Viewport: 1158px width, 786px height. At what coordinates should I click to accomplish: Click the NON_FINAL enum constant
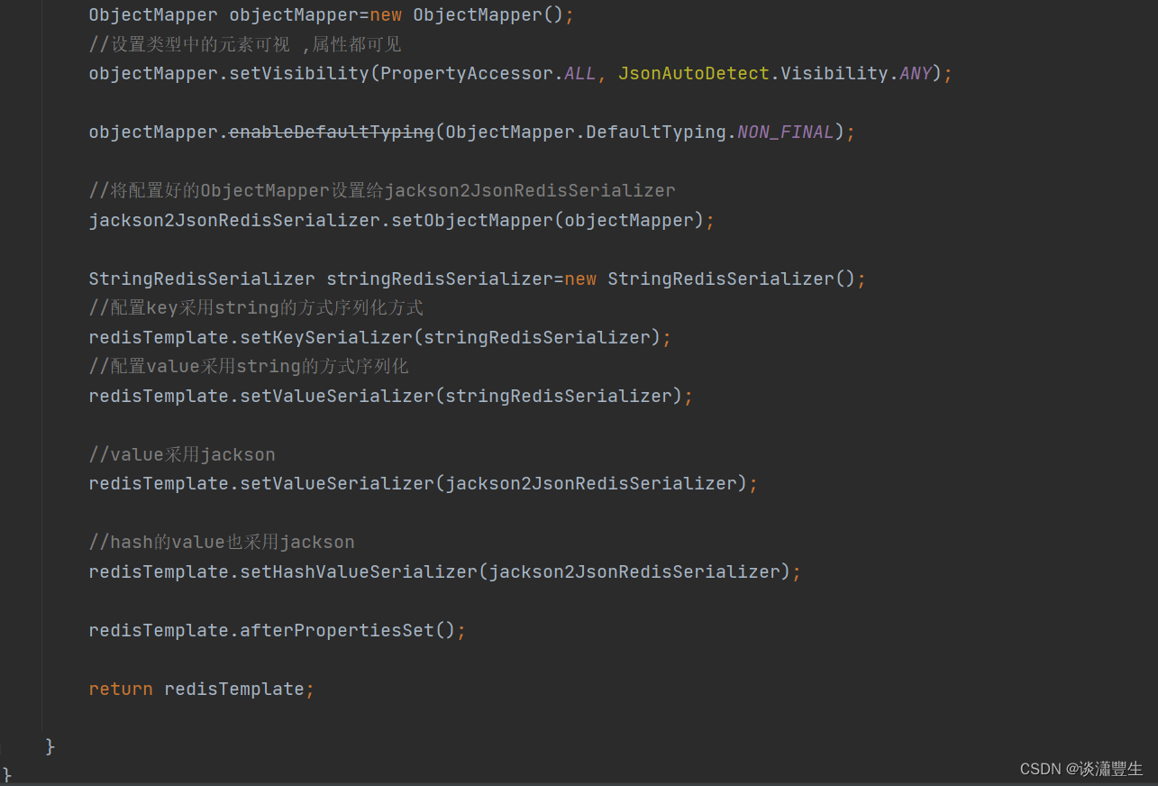pyautogui.click(x=783, y=132)
